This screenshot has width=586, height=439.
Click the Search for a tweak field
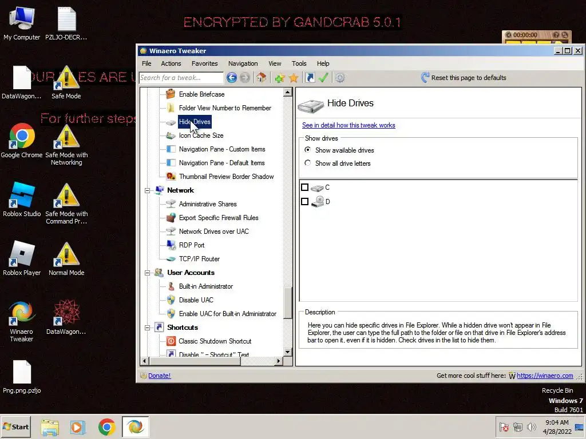point(181,78)
